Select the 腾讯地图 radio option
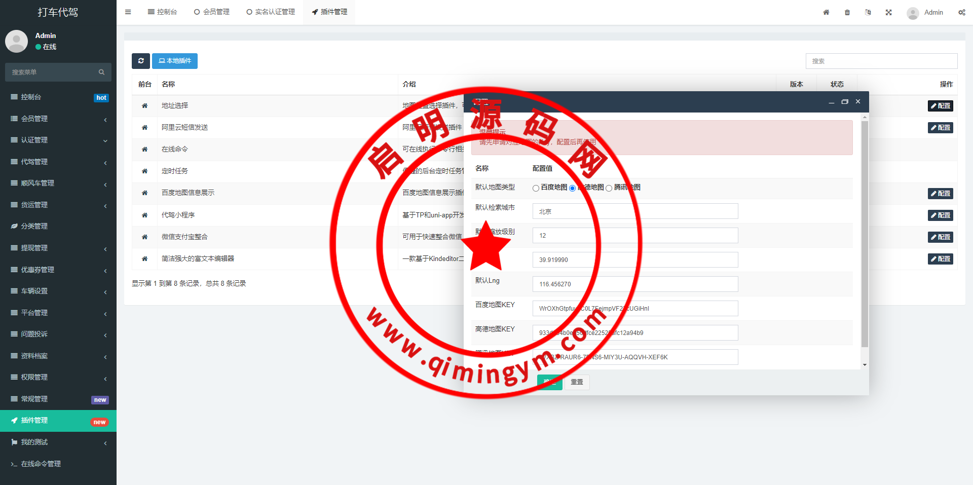Viewport: 973px width, 485px height. coord(609,188)
